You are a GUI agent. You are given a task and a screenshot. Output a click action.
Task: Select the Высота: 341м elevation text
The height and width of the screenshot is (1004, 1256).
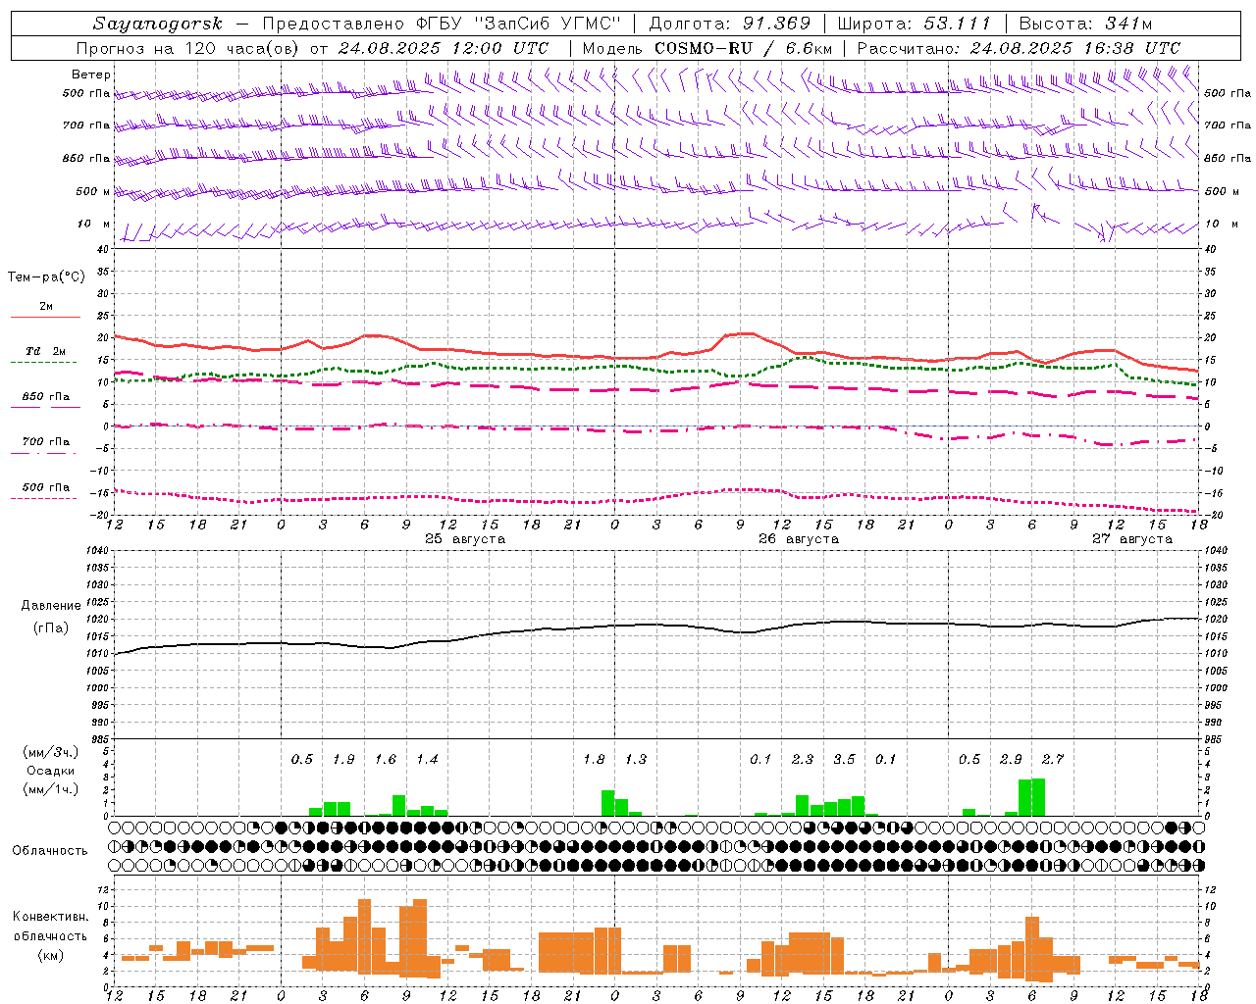click(x=1085, y=24)
